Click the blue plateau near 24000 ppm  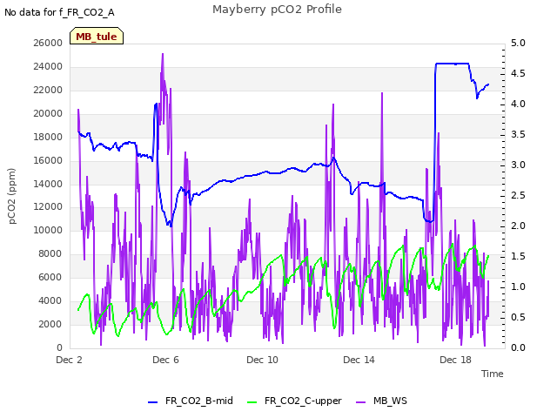coord(452,64)
